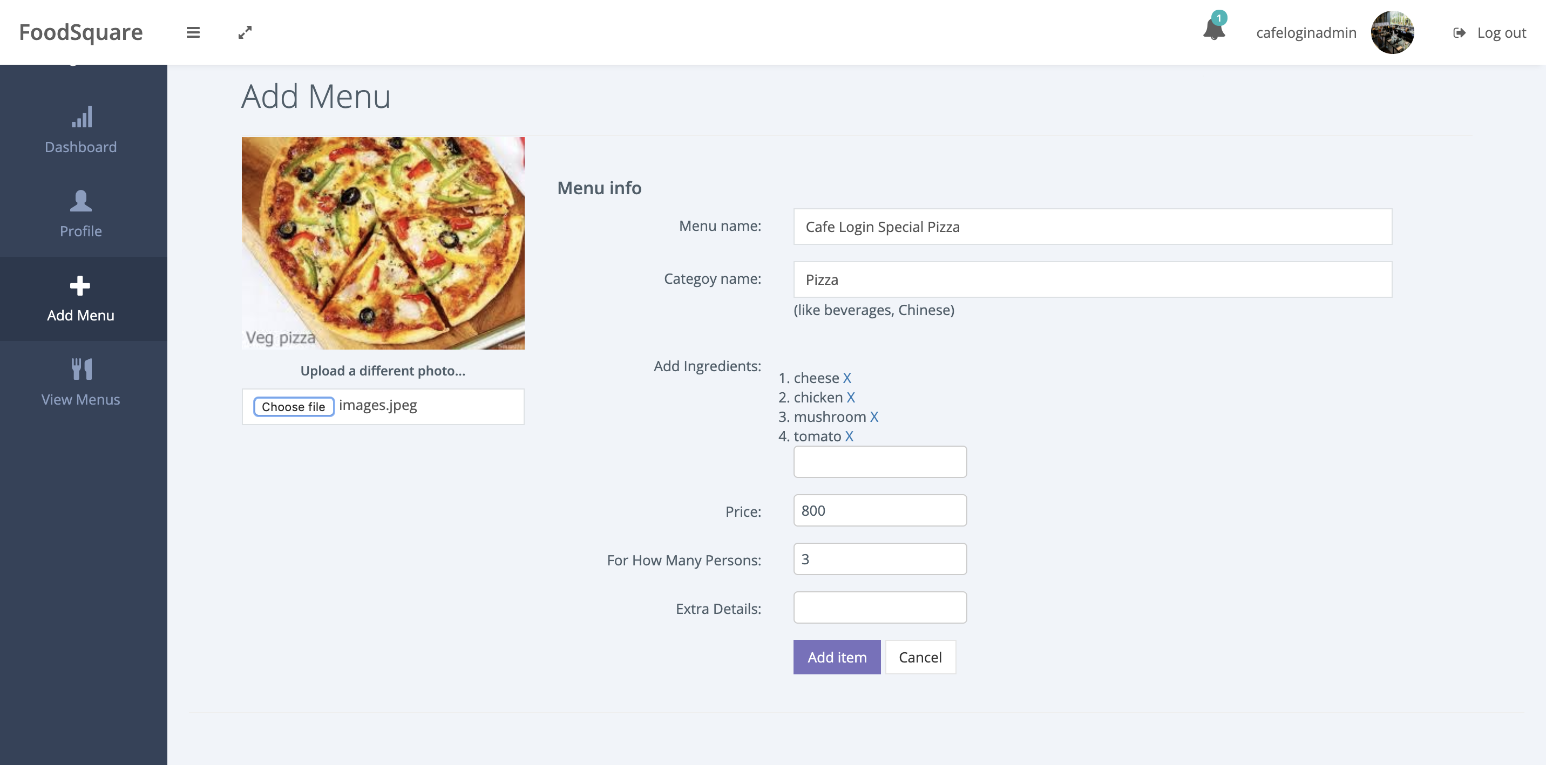This screenshot has width=1546, height=765.
Task: Click the 'mushroom' ingredient text
Action: point(830,416)
